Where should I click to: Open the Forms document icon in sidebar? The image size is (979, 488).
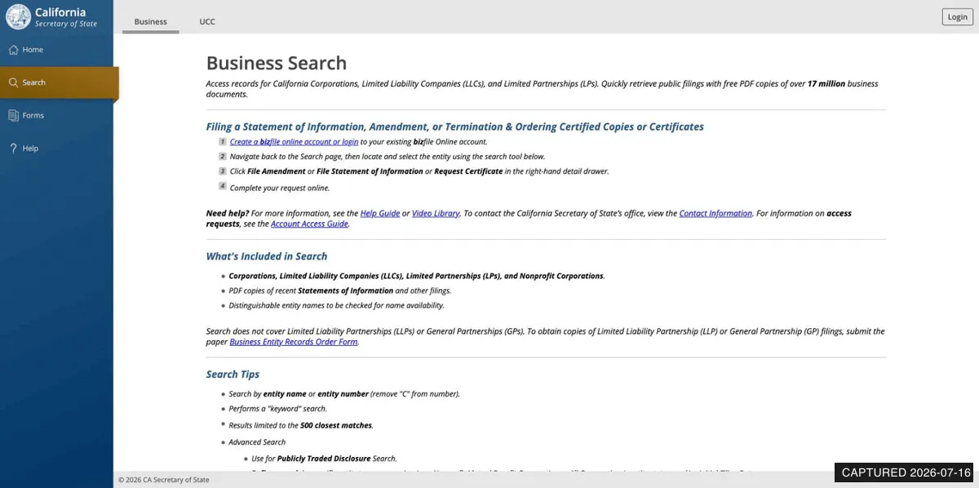tap(13, 115)
